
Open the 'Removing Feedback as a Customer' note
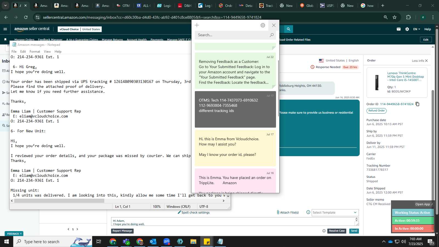(x=235, y=71)
